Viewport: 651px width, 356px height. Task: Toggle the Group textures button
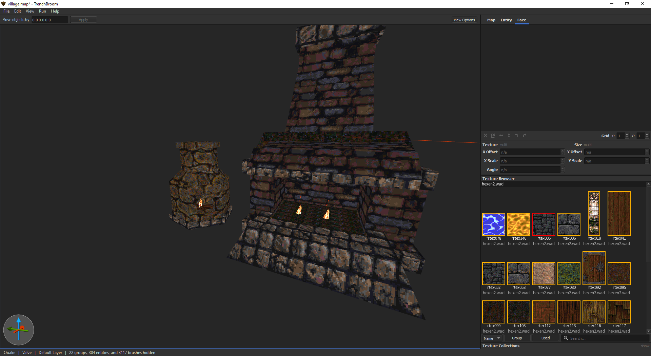coord(517,338)
